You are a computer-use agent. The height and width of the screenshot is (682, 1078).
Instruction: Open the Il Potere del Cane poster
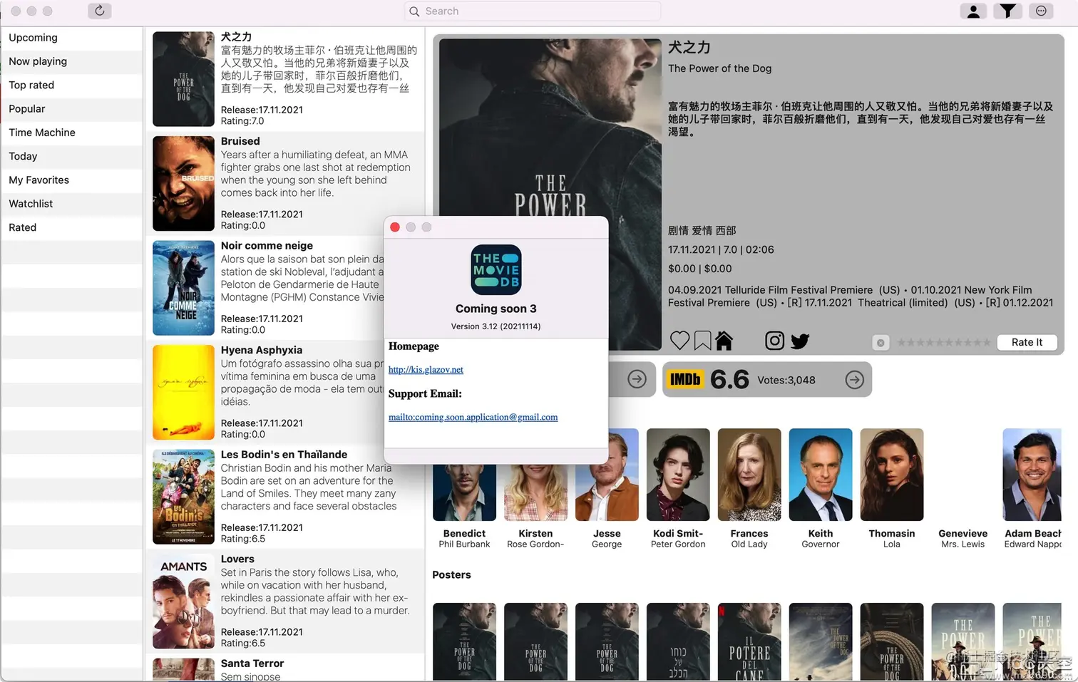[x=749, y=642]
